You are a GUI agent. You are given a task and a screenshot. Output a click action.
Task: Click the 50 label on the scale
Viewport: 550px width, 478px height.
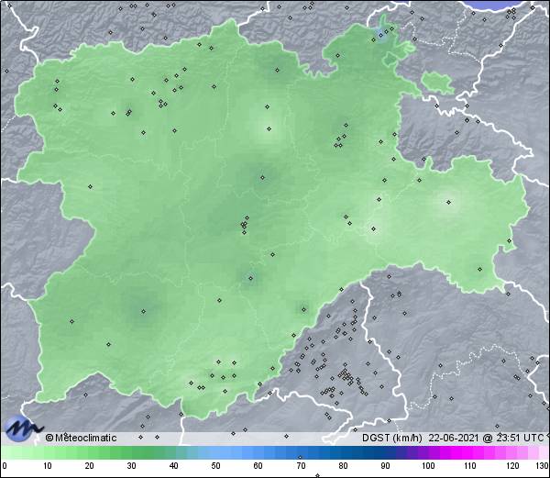click(215, 466)
